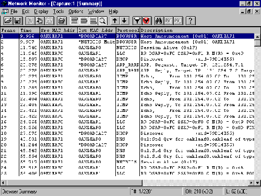Viewport: 261px width, 196px height.
Task: Toggle the Summary pane toolbar icon
Action: (x=75, y=21)
